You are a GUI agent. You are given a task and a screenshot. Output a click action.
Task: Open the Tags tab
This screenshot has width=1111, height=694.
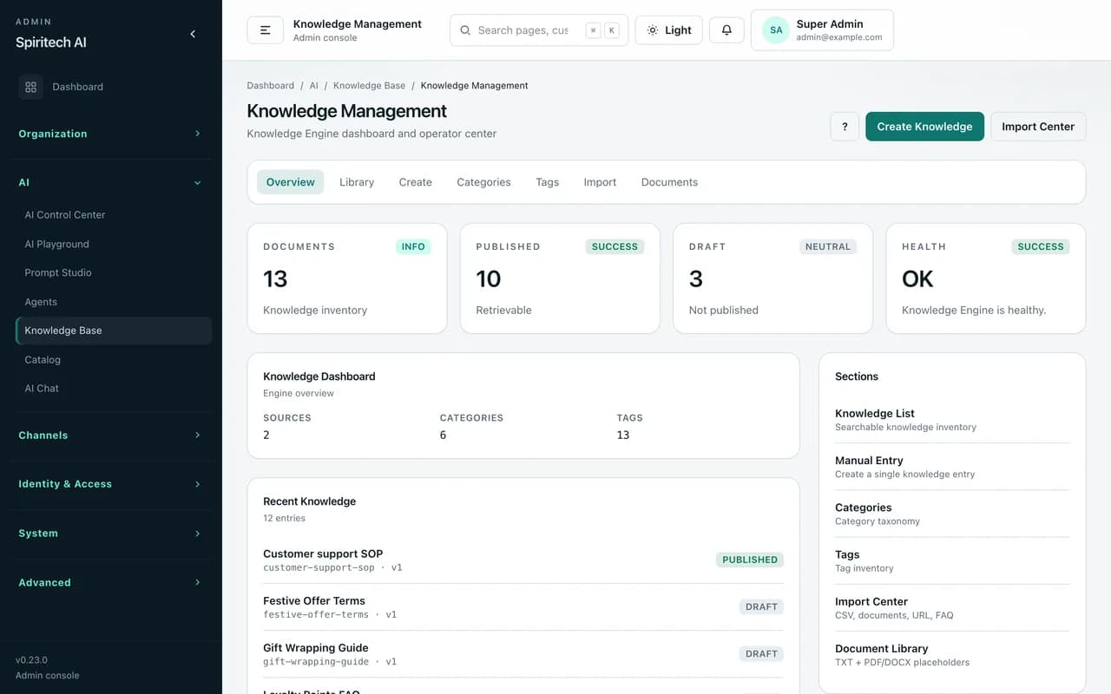tap(547, 182)
